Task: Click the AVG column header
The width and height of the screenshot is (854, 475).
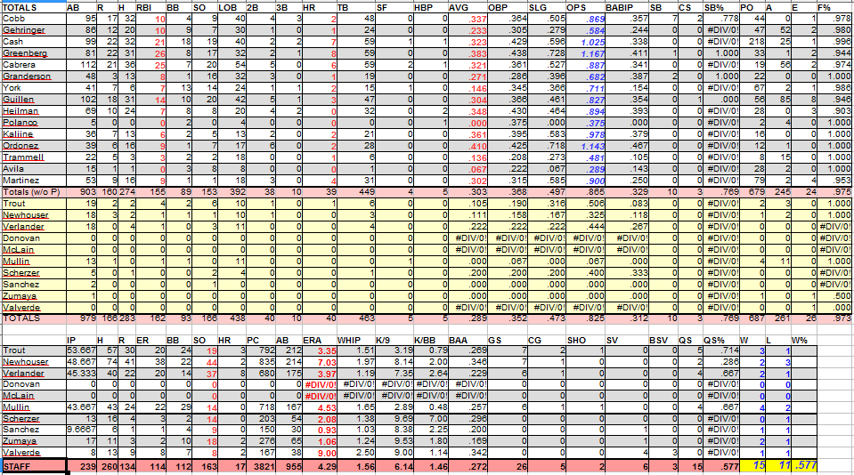Action: [468, 8]
